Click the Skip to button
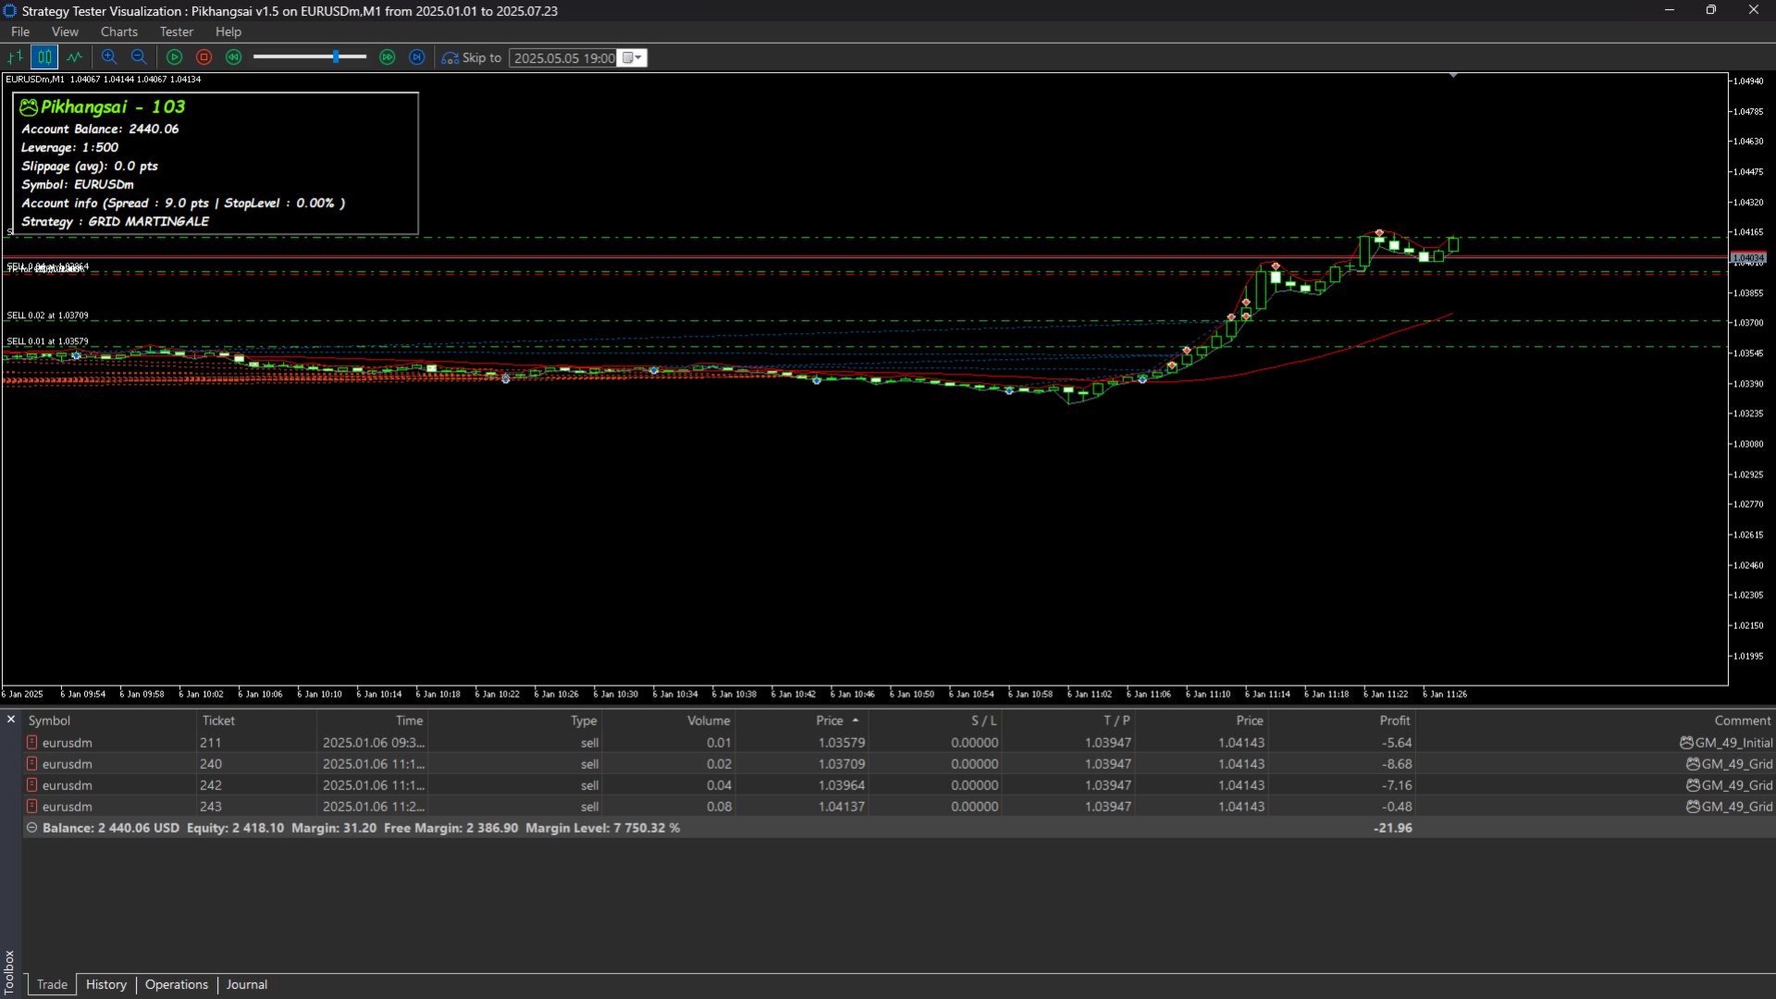Screen dimensions: 1776x999 [472, 57]
